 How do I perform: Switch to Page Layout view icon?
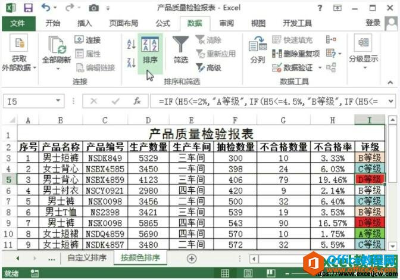pyautogui.click(x=248, y=273)
